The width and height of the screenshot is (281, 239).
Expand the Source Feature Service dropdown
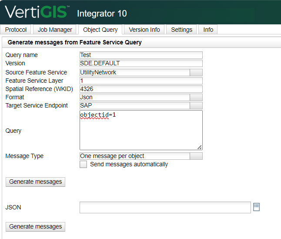[x=196, y=72]
